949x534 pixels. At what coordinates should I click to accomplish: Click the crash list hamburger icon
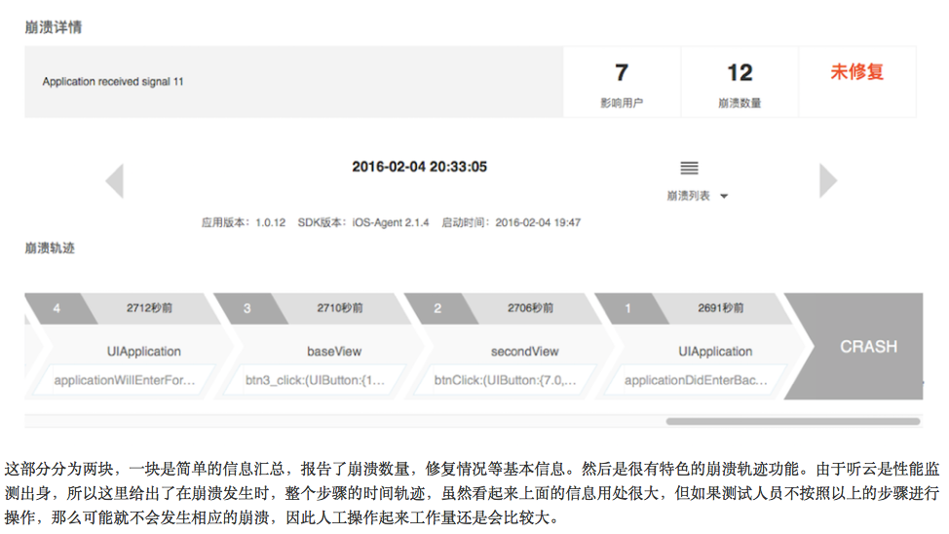[x=689, y=169]
